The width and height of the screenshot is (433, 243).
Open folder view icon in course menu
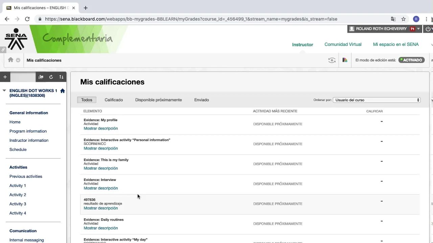point(41,77)
